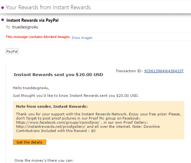Image resolution: width=191 pixels, height=163 pixels.
Task: Open transaction ID 9C0613964W438433T link
Action: click(164, 71)
